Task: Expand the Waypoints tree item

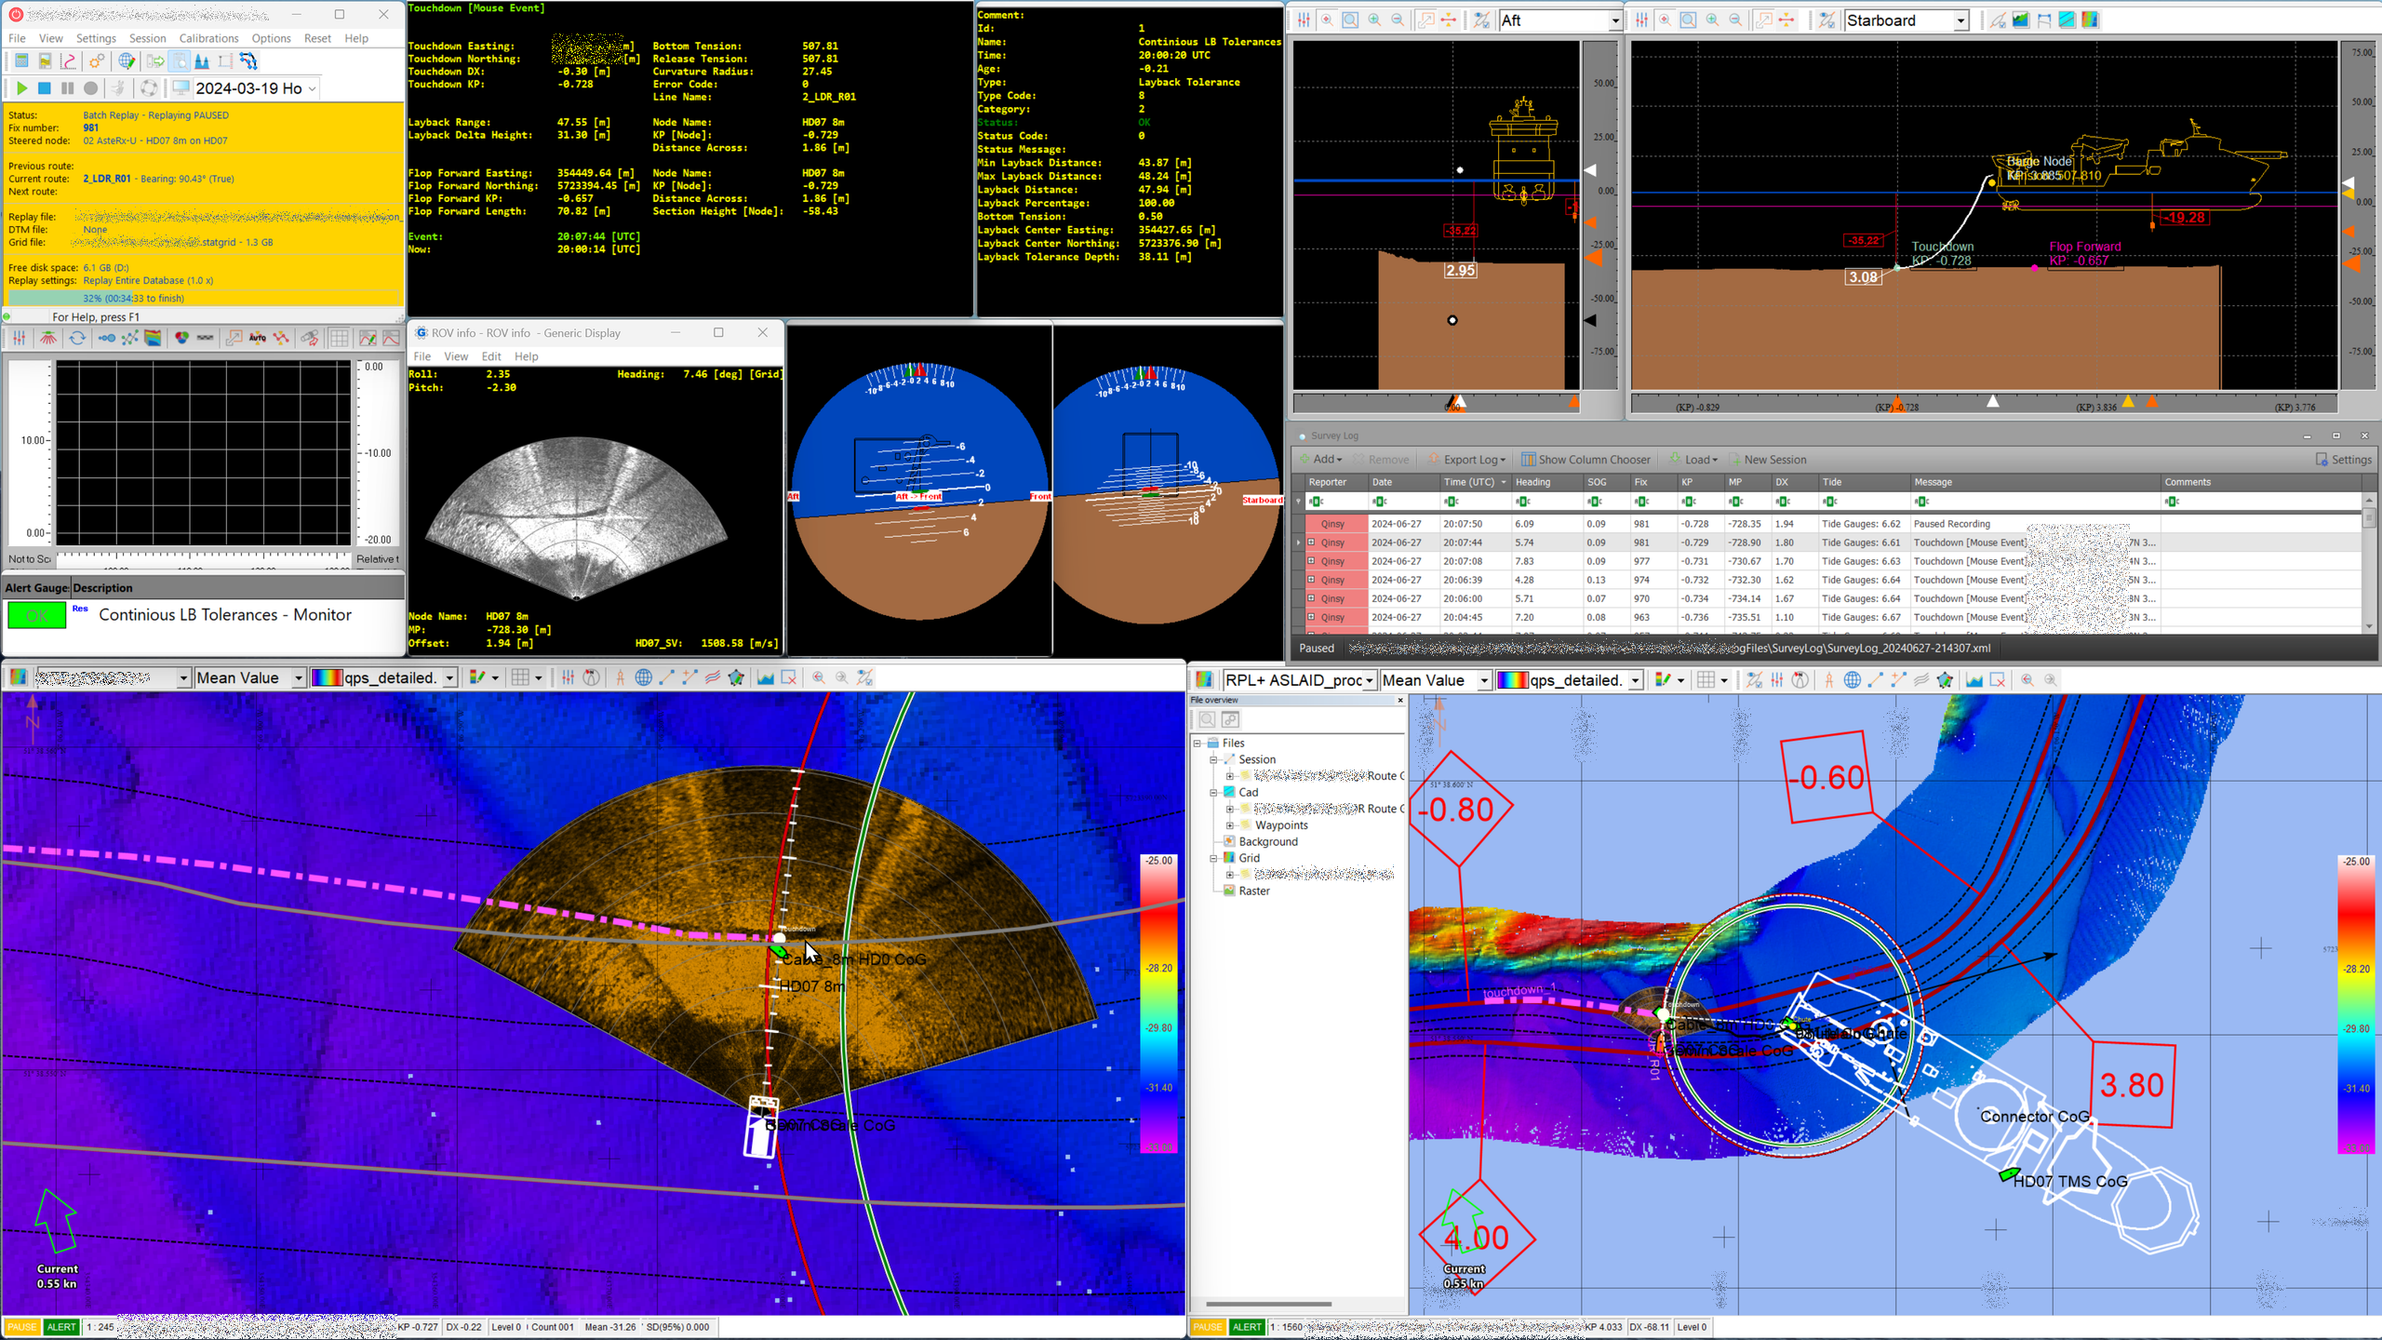Action: click(x=1230, y=825)
